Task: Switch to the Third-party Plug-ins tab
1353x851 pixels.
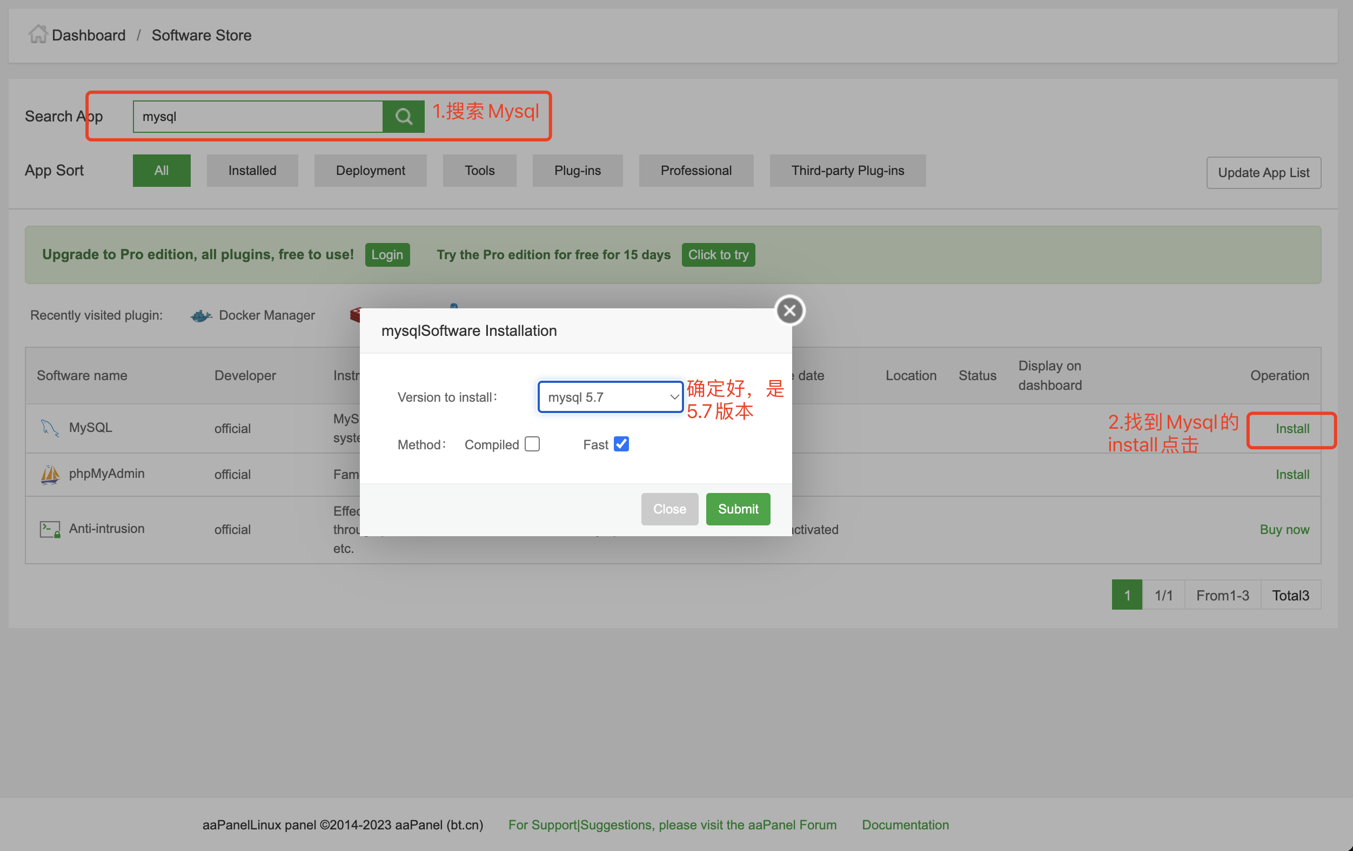Action: [847, 171]
